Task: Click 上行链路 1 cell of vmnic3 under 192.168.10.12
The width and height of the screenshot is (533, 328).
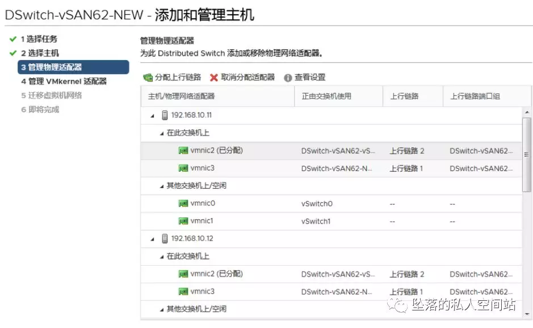Action: (406, 292)
